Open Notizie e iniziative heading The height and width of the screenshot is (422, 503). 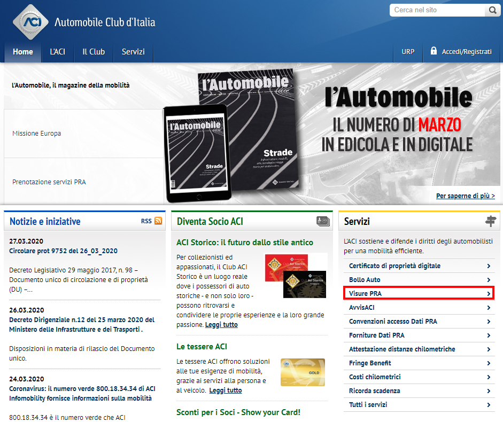[45, 221]
